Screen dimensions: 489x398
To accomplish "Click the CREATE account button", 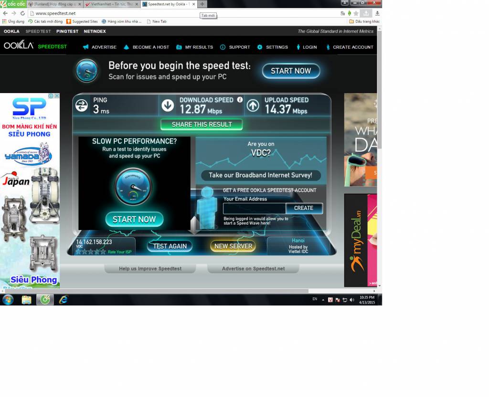I will pyautogui.click(x=304, y=208).
